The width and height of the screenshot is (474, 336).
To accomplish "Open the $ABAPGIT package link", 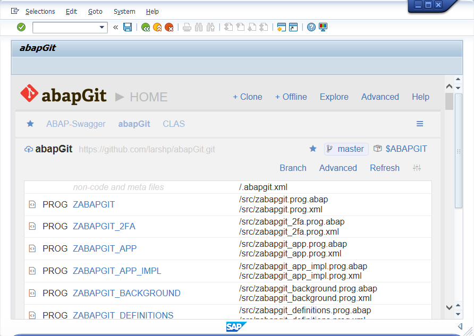I will click(407, 149).
